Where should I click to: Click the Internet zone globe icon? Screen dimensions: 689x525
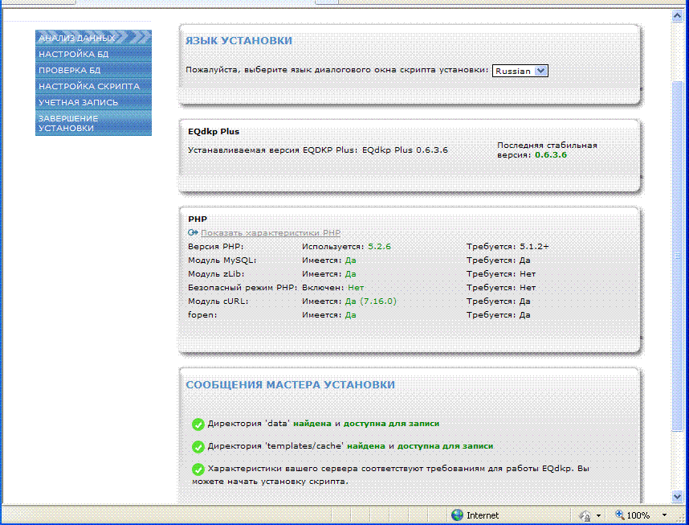point(458,515)
